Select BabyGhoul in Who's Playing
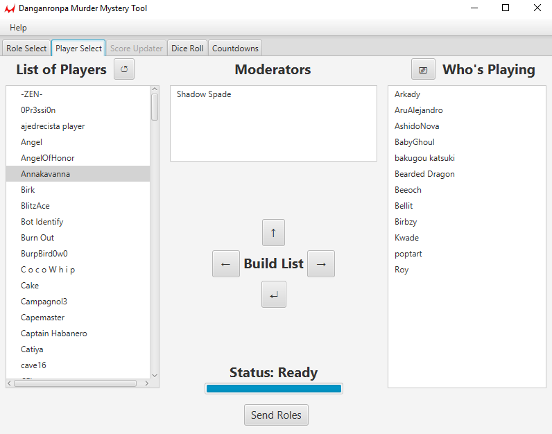 tap(467, 142)
